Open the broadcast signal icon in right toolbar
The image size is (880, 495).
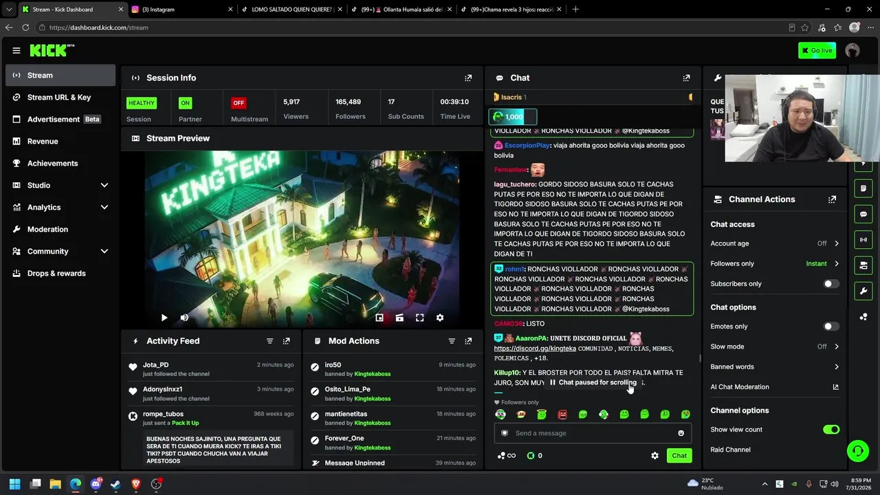coord(863,240)
